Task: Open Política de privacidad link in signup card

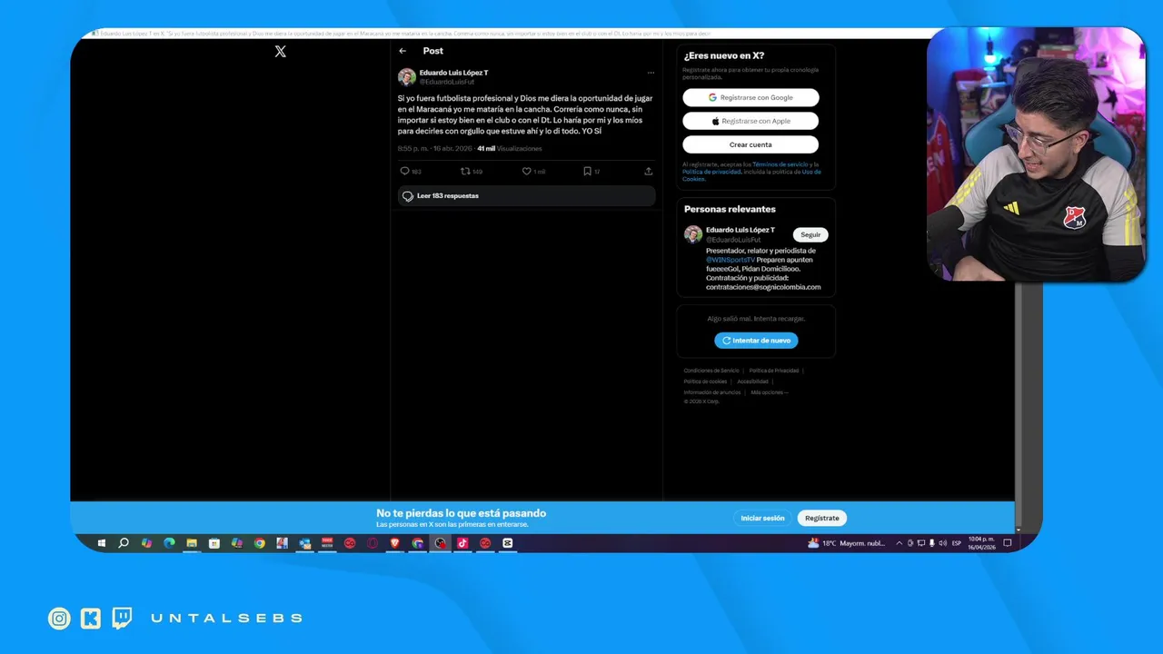Action: tap(711, 172)
